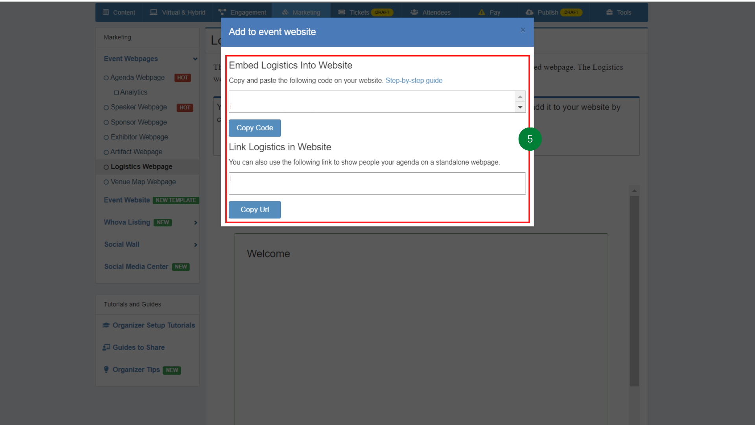Switch to the Content tab
This screenshot has width=755, height=425.
[118, 12]
